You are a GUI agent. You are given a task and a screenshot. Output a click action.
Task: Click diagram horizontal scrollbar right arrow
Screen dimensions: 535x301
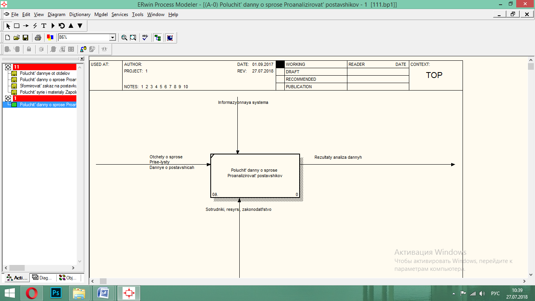point(524,281)
